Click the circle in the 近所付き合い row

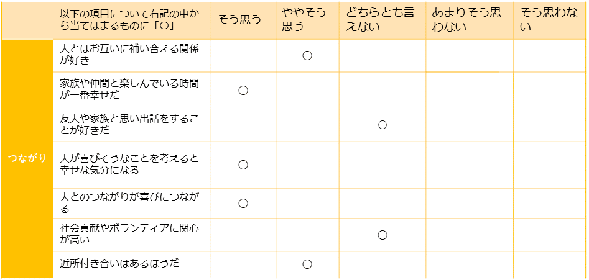tap(307, 264)
